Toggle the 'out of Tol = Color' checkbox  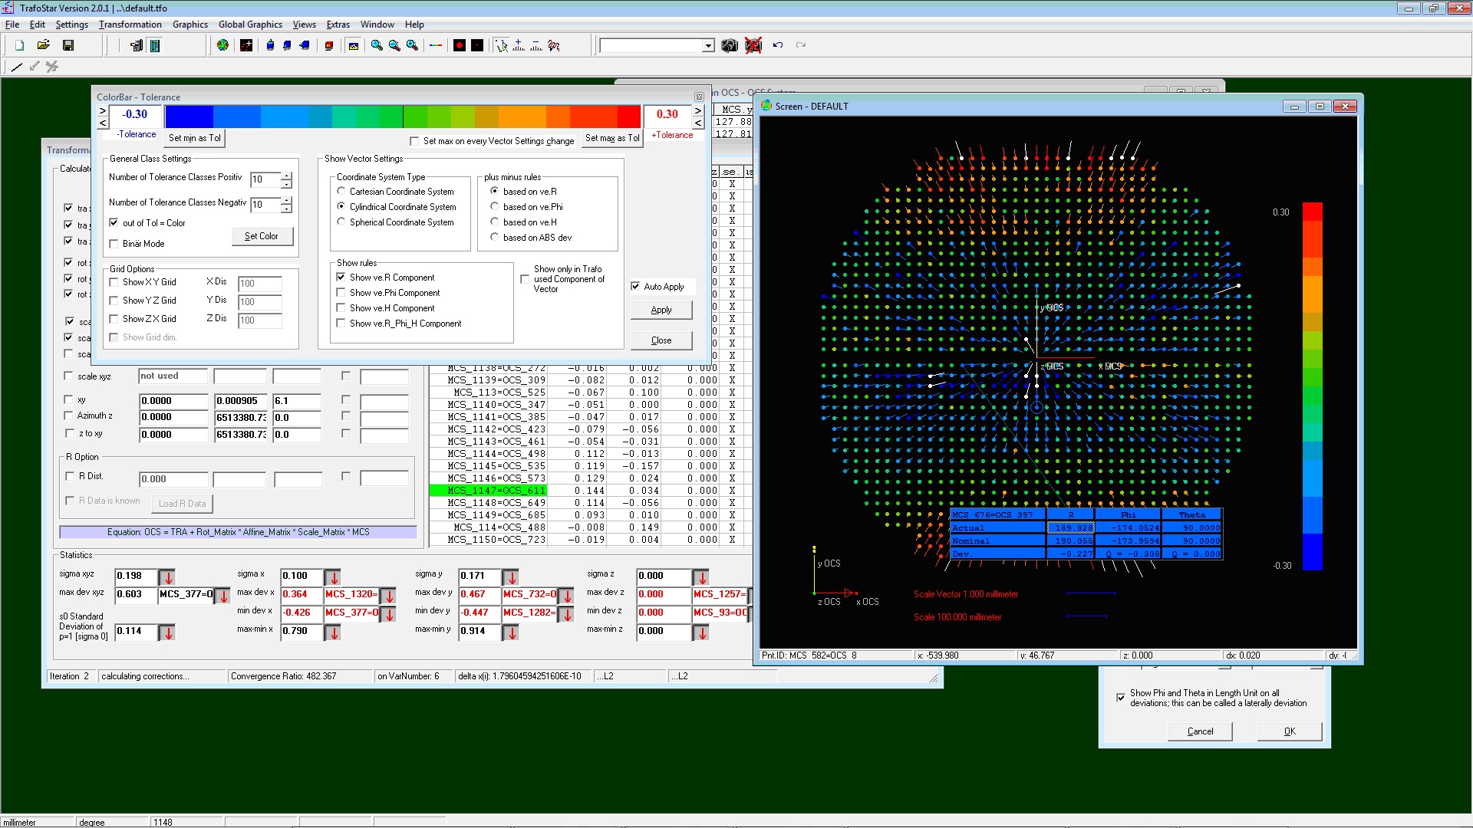(114, 223)
